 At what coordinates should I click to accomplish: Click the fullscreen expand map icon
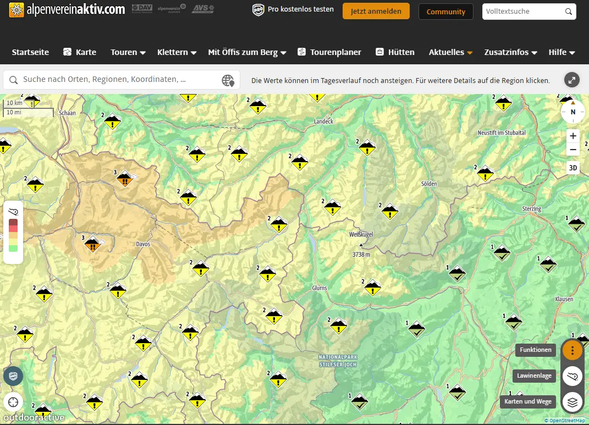572,80
